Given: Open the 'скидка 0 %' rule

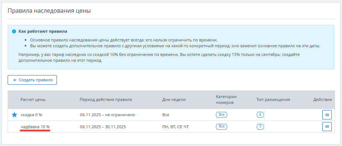Looking at the screenshot, I should (x=31, y=115).
